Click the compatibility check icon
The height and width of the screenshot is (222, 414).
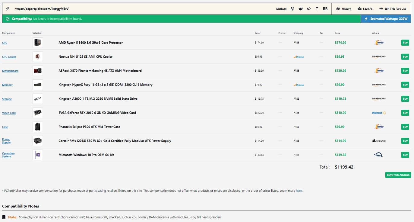tap(8, 19)
